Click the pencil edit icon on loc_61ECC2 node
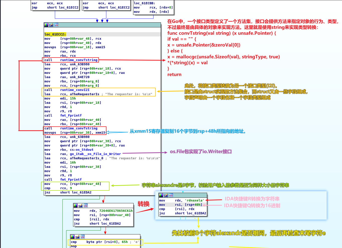The image size is (342, 248). (x=51, y=25)
